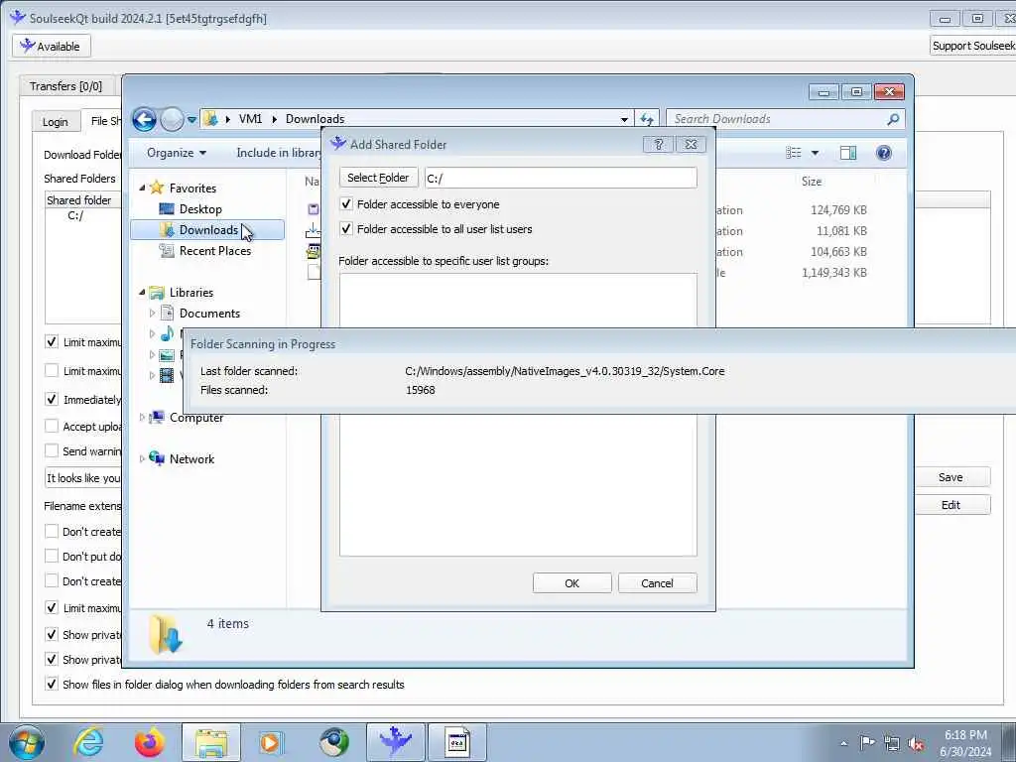Click the Save button in Soulseek options
The image size is (1016, 762).
(x=951, y=477)
